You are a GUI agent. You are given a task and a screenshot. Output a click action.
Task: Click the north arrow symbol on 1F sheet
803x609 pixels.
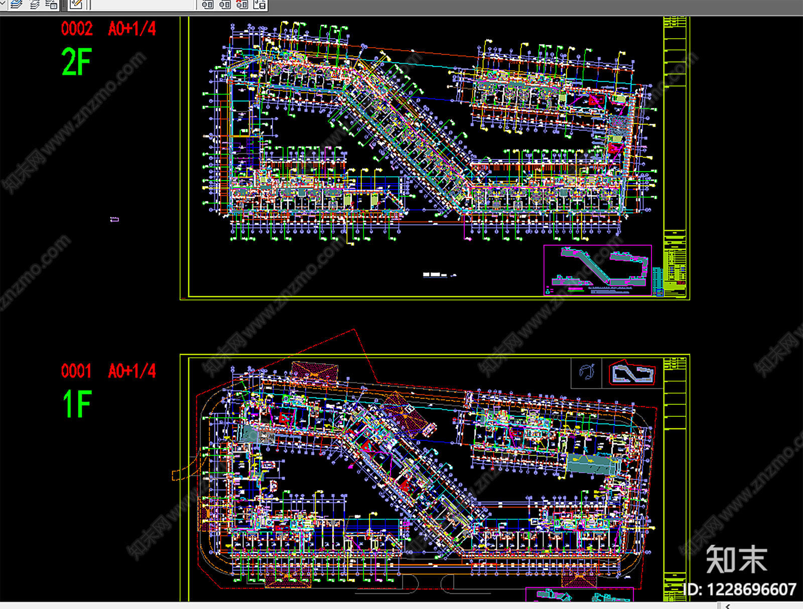(x=587, y=372)
